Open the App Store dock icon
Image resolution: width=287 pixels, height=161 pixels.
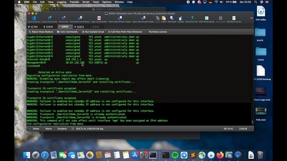(x=135, y=155)
